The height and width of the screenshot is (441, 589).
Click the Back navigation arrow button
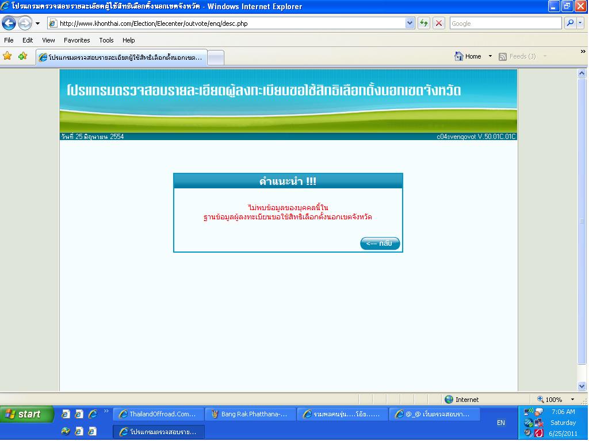(x=9, y=23)
